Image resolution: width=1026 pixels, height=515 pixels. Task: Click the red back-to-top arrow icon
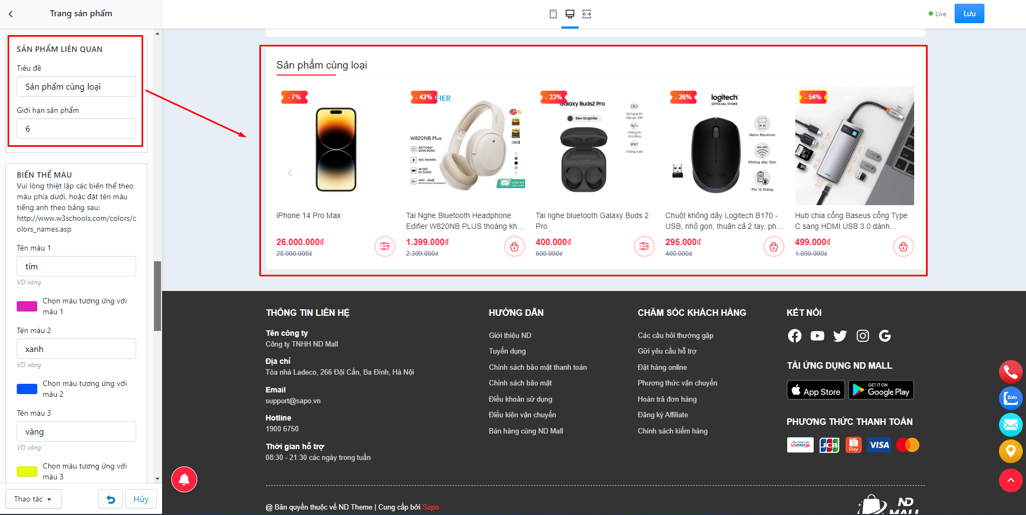click(x=1011, y=480)
